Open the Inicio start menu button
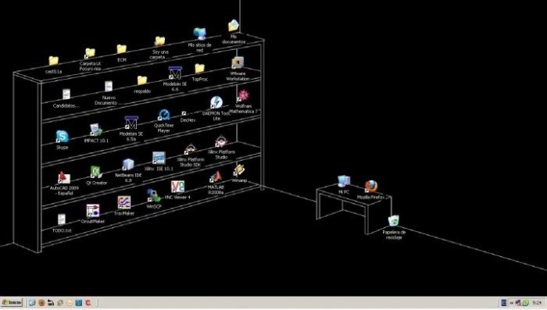 click(12, 303)
